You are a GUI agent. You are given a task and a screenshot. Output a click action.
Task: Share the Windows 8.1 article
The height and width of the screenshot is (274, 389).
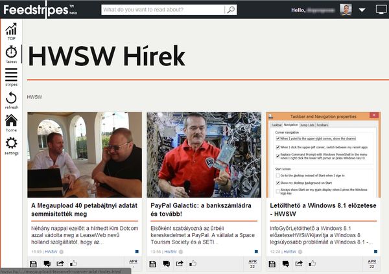point(299,264)
